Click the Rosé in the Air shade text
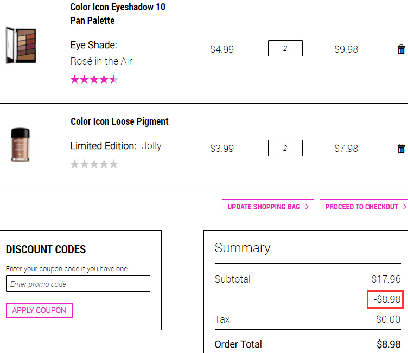The height and width of the screenshot is (353, 408). point(101,61)
